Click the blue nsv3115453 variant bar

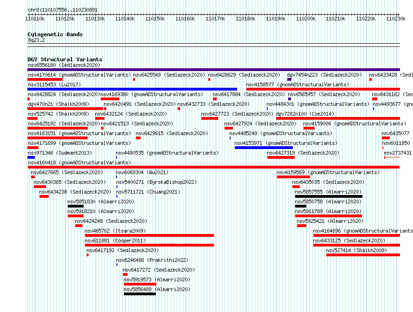pyautogui.click(x=132, y=89)
